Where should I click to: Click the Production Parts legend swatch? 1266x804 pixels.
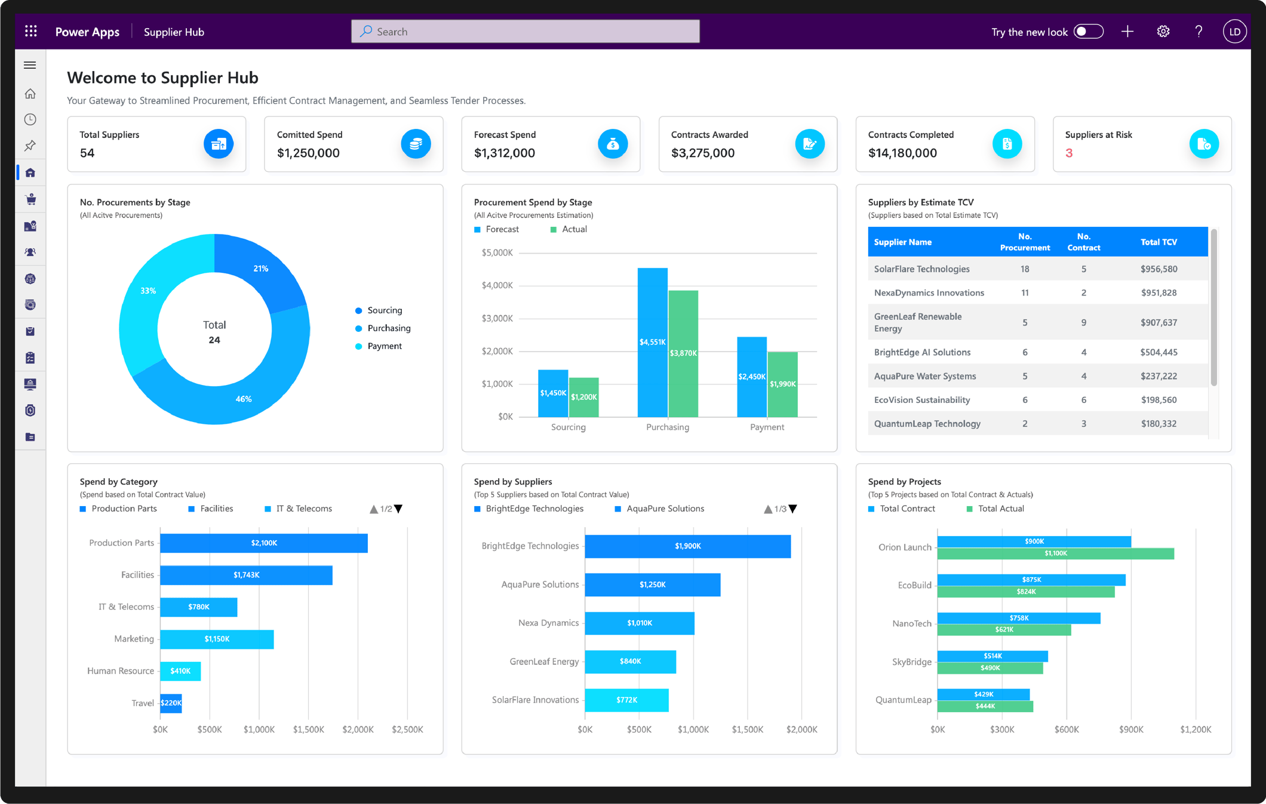83,509
